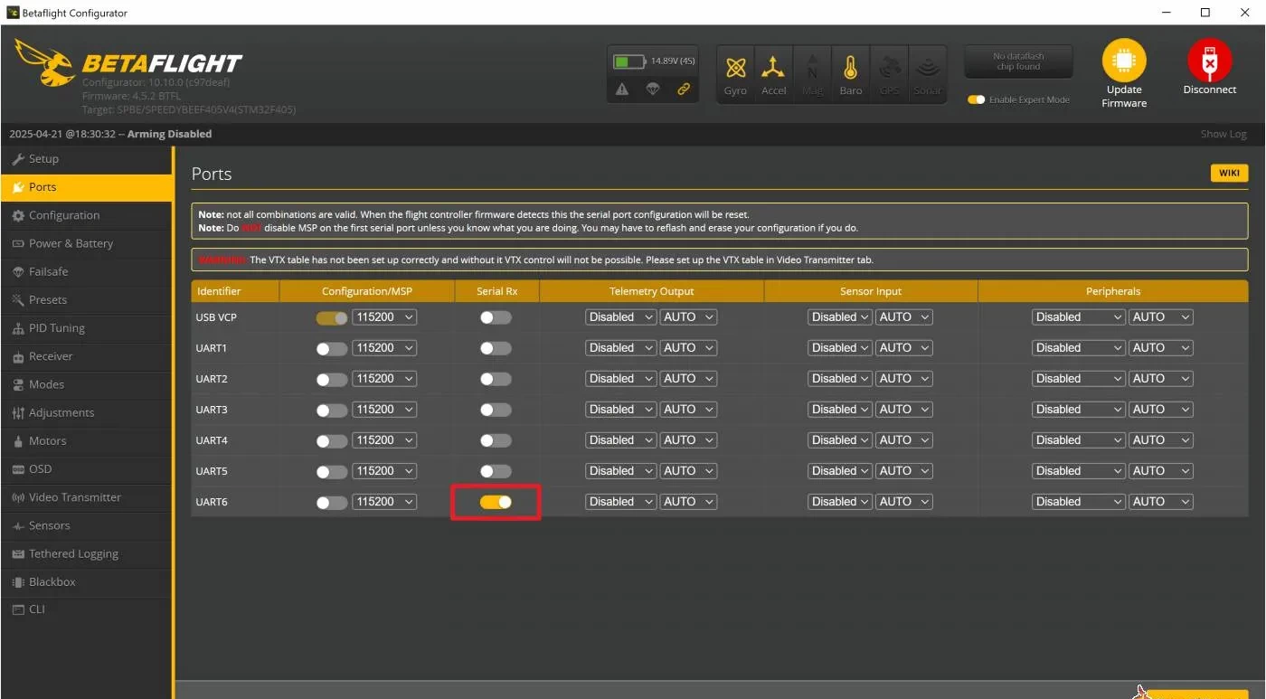Click the red Disconnect USB icon
This screenshot has height=699, width=1266.
[1209, 61]
